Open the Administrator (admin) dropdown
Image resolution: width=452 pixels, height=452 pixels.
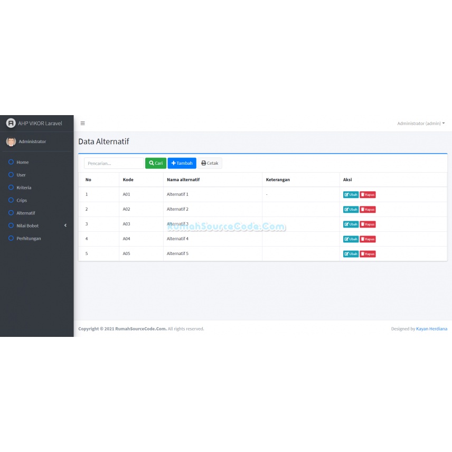421,124
